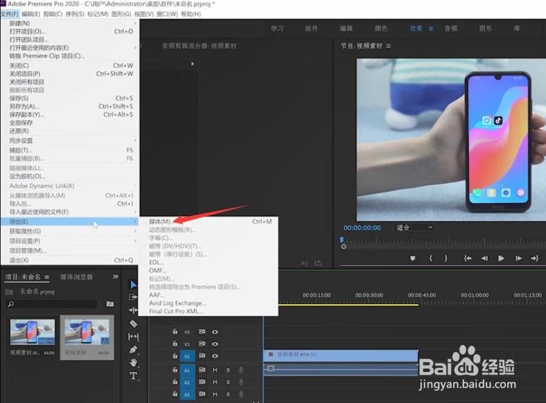Image resolution: width=546 pixels, height=403 pixels.
Task: Switch to the 音频 workspace tab
Action: pos(451,29)
